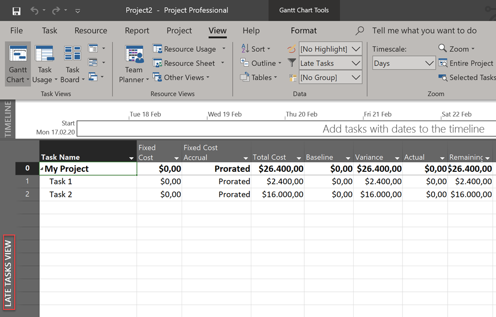Open the Report menu tab
The width and height of the screenshot is (496, 317).
(x=137, y=30)
